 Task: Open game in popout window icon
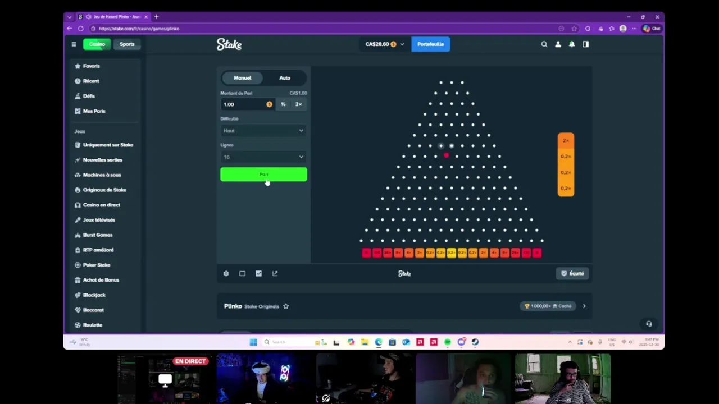(x=275, y=273)
